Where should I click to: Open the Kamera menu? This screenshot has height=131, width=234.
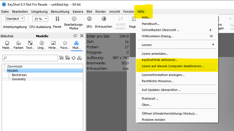click(x=78, y=12)
